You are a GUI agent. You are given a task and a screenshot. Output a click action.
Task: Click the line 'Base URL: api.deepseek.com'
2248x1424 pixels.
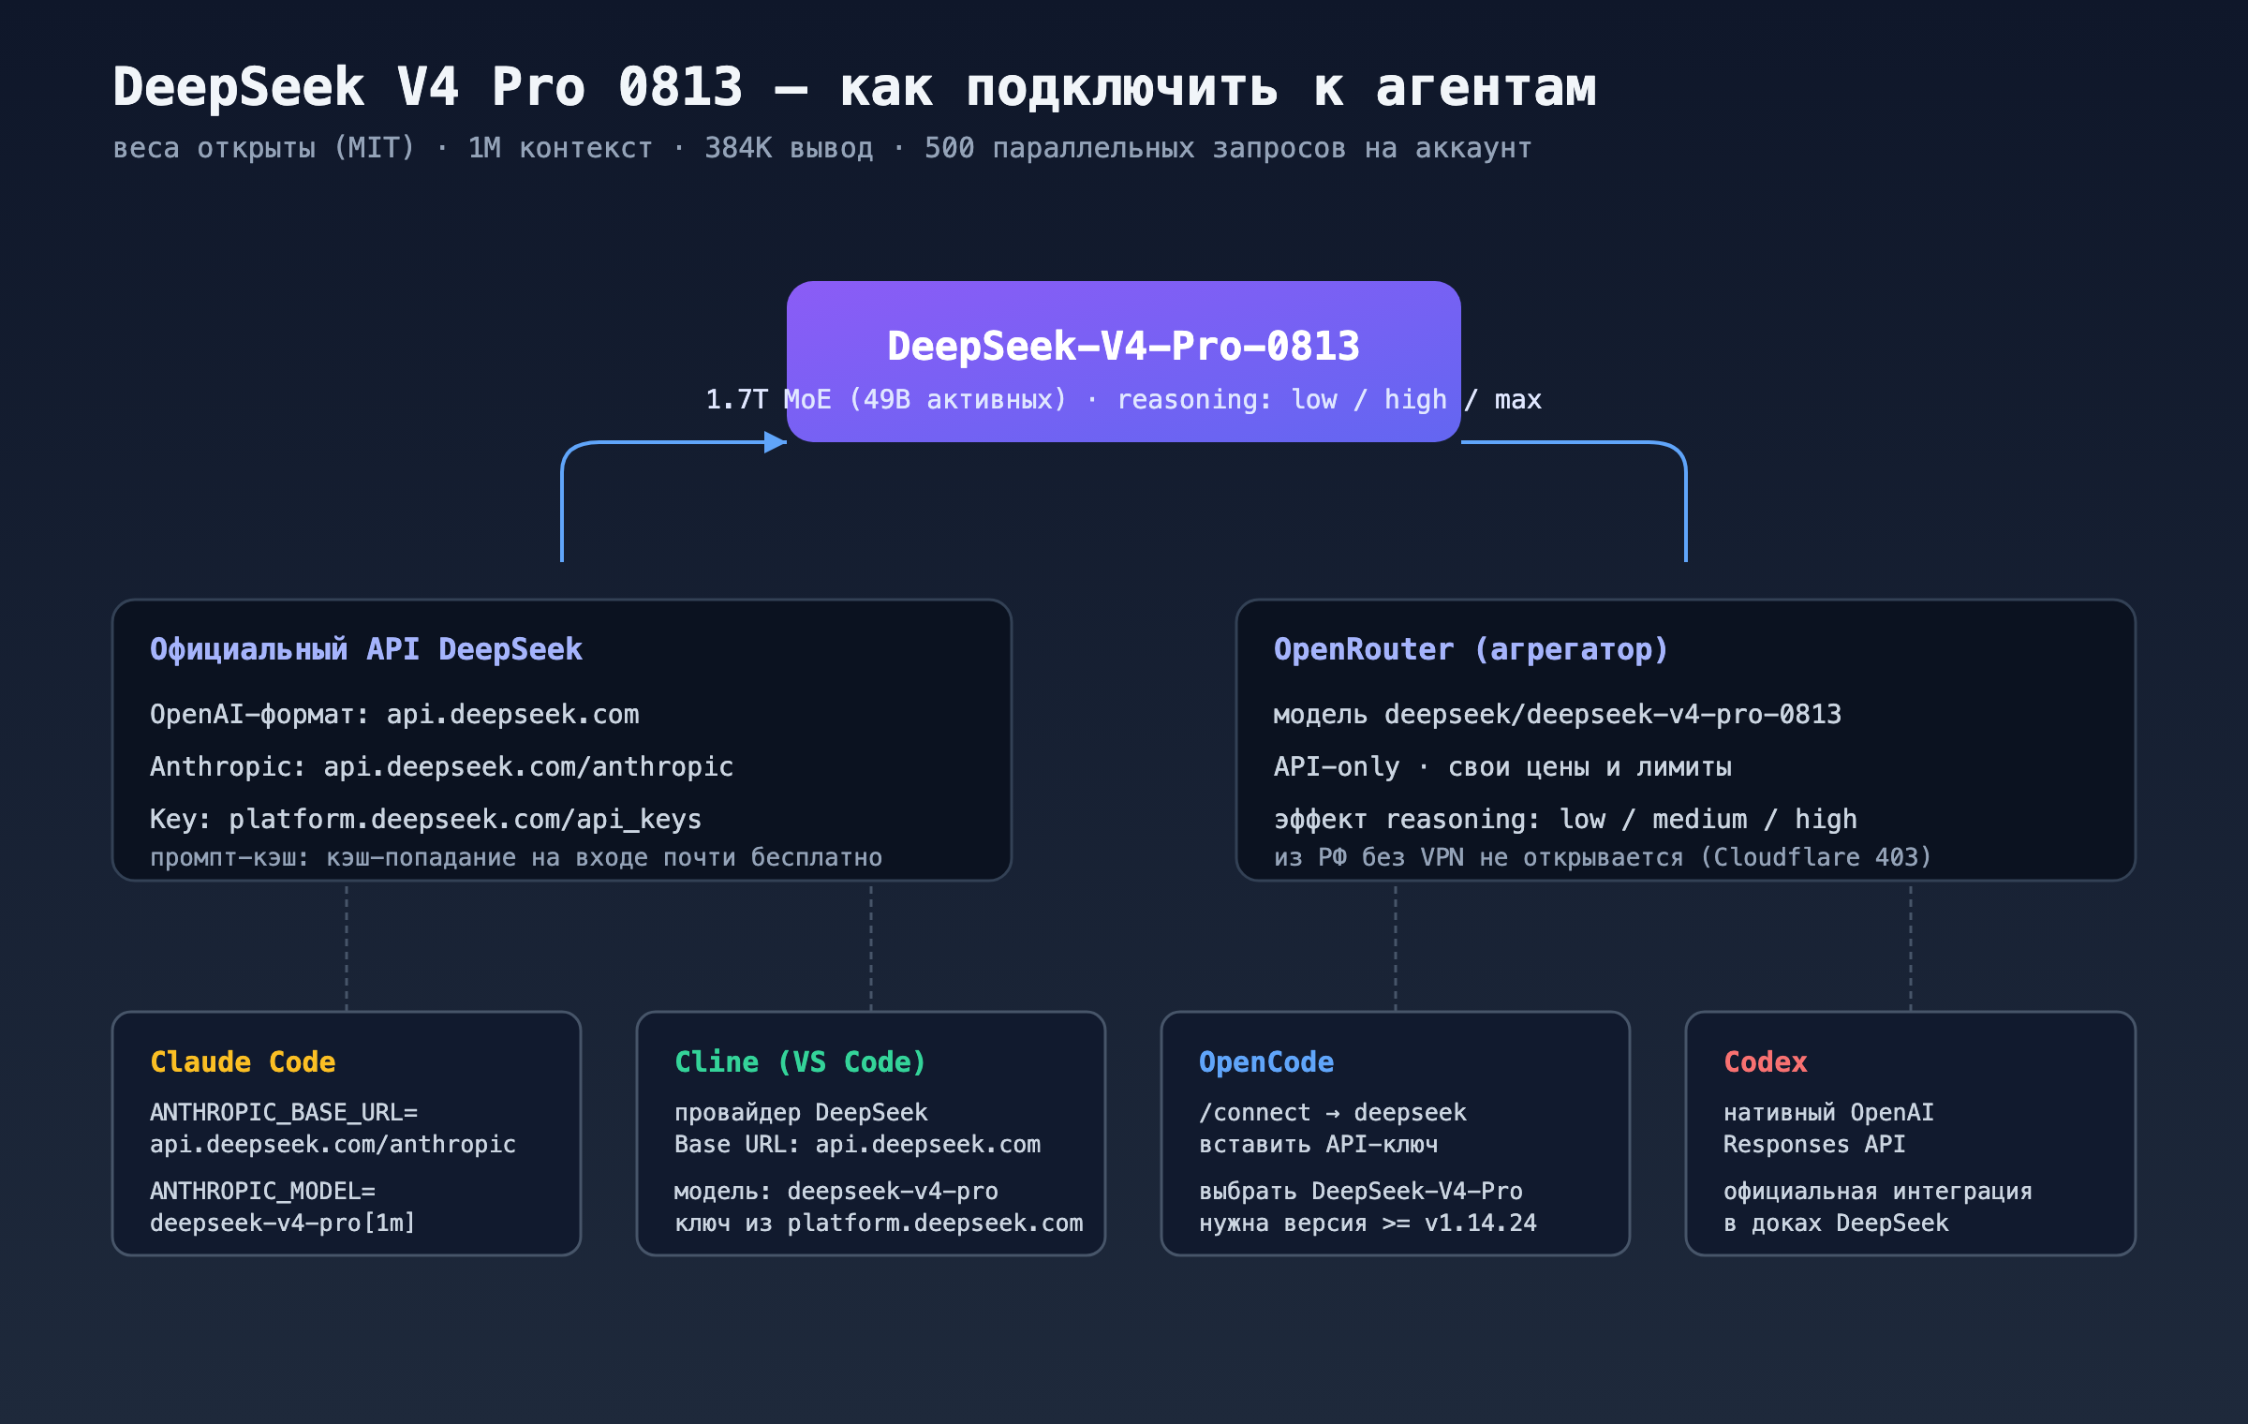[x=857, y=1145]
